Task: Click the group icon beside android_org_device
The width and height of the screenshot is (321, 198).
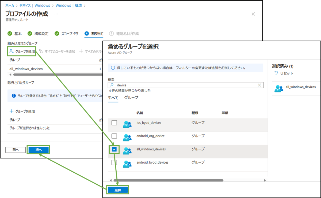Action: coord(127,136)
